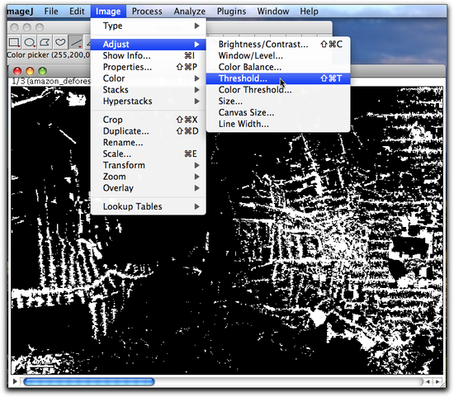Select Color Balance... in Adjust submenu

[x=278, y=67]
